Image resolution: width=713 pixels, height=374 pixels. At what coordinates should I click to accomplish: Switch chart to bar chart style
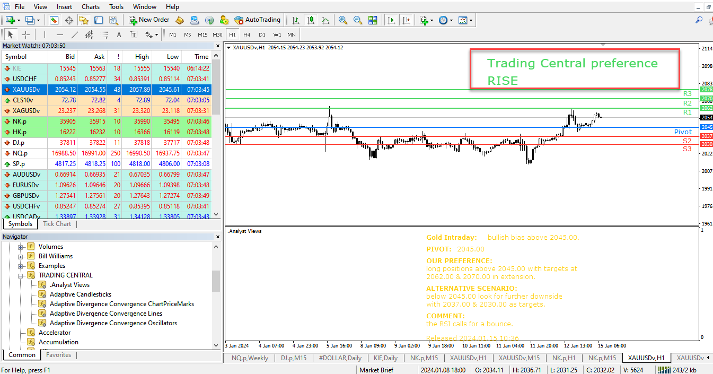coord(296,20)
